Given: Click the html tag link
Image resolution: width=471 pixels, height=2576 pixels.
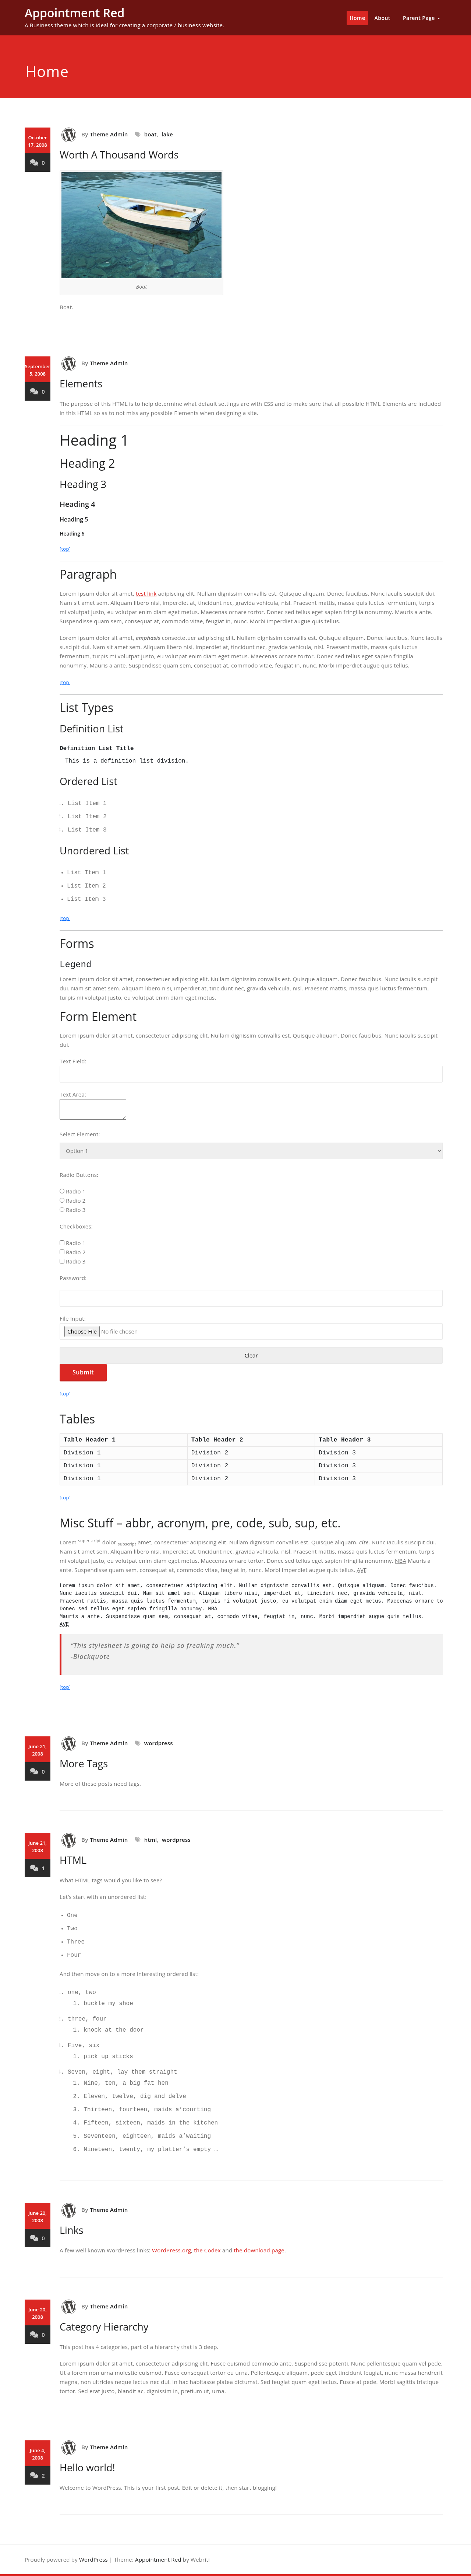Looking at the screenshot, I should (x=150, y=1840).
